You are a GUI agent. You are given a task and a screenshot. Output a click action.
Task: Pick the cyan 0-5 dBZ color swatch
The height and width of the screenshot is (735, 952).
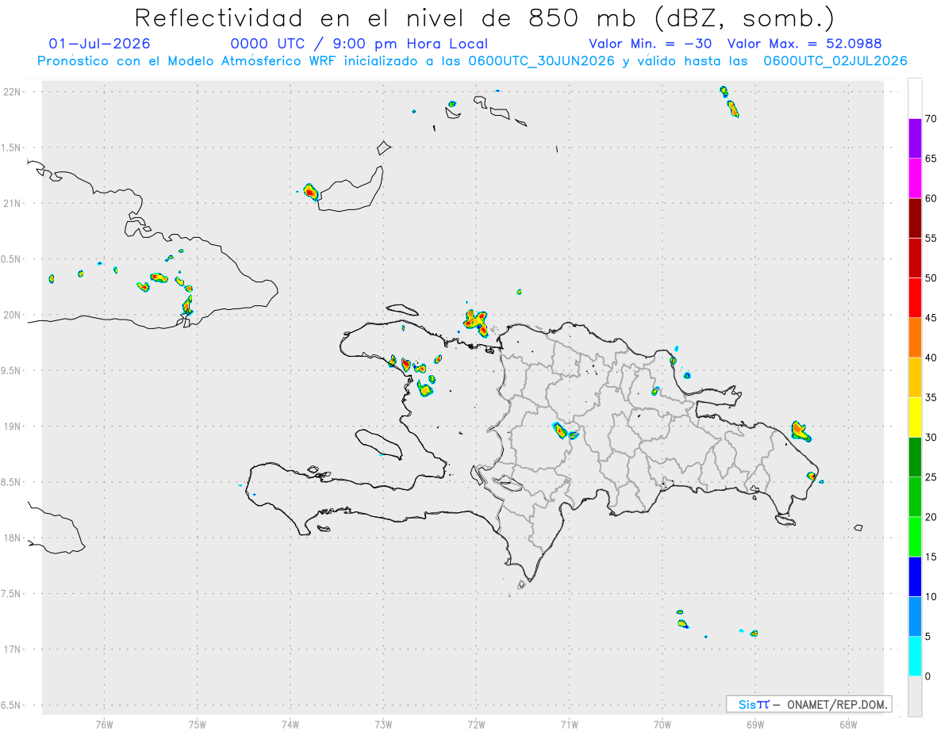pyautogui.click(x=915, y=657)
